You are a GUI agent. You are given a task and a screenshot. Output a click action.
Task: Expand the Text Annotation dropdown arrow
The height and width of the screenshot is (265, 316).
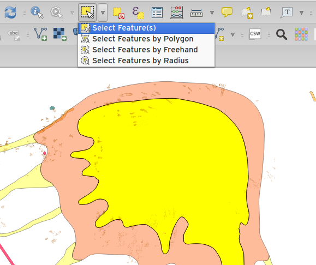301,13
